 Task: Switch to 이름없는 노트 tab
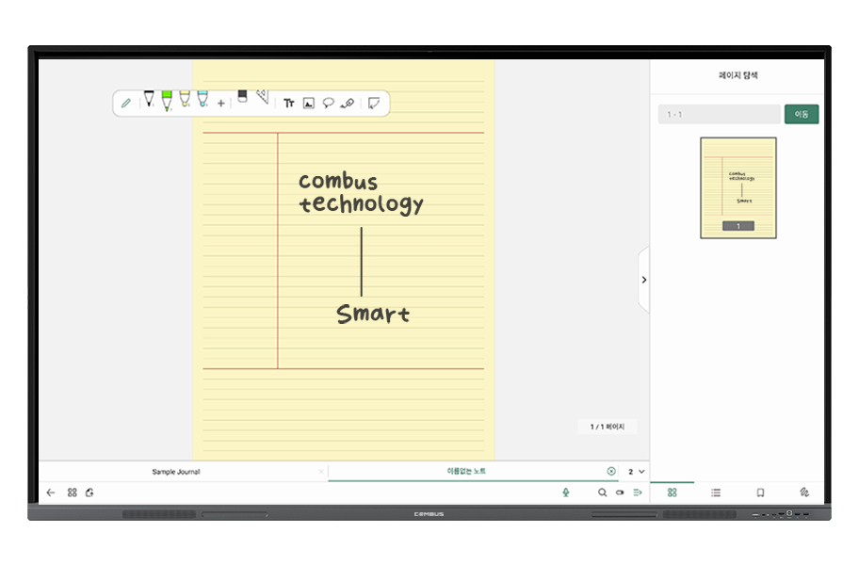466,471
